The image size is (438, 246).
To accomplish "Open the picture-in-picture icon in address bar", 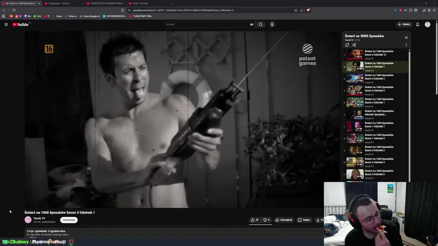I will [x=296, y=10].
